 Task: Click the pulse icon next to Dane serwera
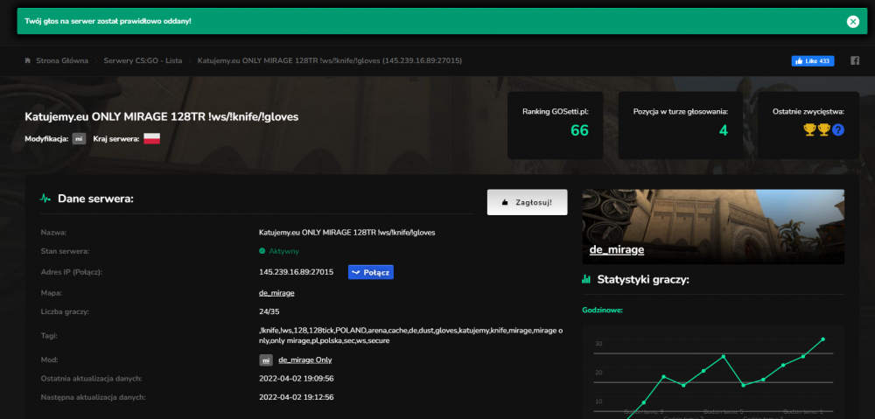pyautogui.click(x=45, y=198)
